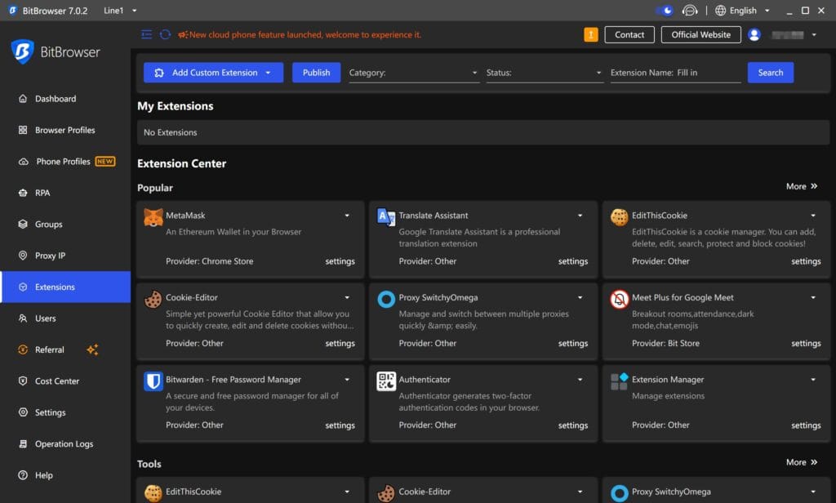
Task: Click the Proxy SwitchyOmega icon in Popular
Action: [386, 299]
